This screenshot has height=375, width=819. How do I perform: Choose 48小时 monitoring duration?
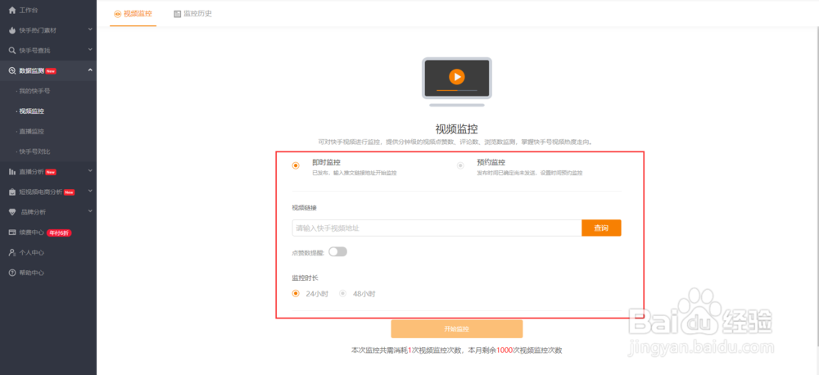(x=343, y=293)
